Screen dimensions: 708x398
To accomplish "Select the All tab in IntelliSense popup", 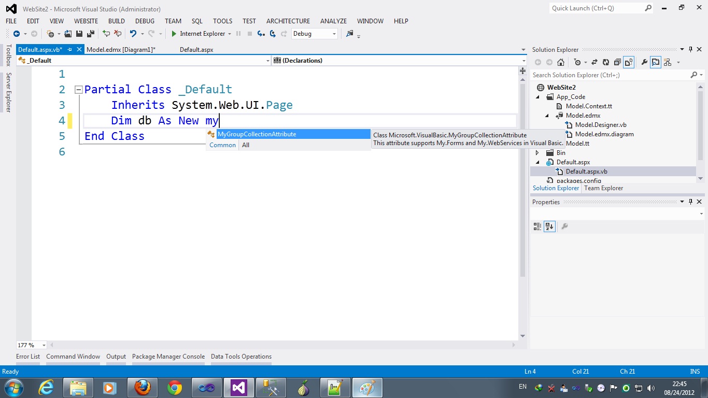I will [246, 145].
